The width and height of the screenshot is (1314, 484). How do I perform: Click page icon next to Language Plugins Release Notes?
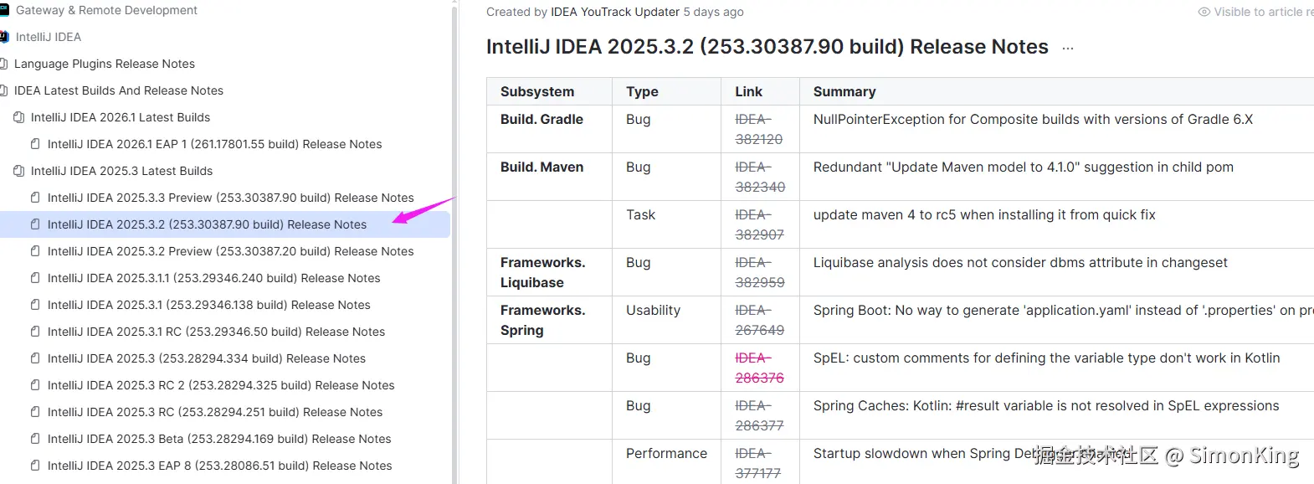[x=4, y=64]
